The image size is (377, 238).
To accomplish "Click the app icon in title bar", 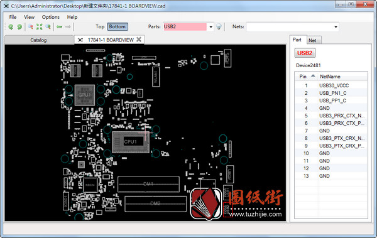I will pos(6,6).
